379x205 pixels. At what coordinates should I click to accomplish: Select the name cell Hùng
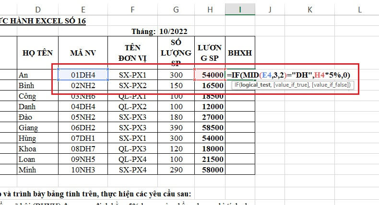[x=38, y=138]
